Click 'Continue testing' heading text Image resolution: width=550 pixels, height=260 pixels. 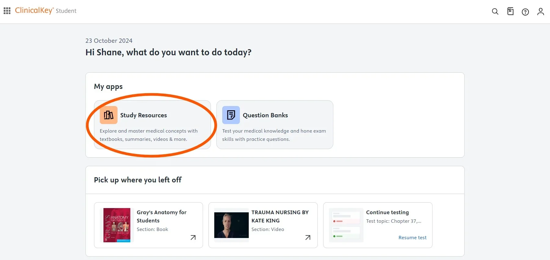coord(387,212)
